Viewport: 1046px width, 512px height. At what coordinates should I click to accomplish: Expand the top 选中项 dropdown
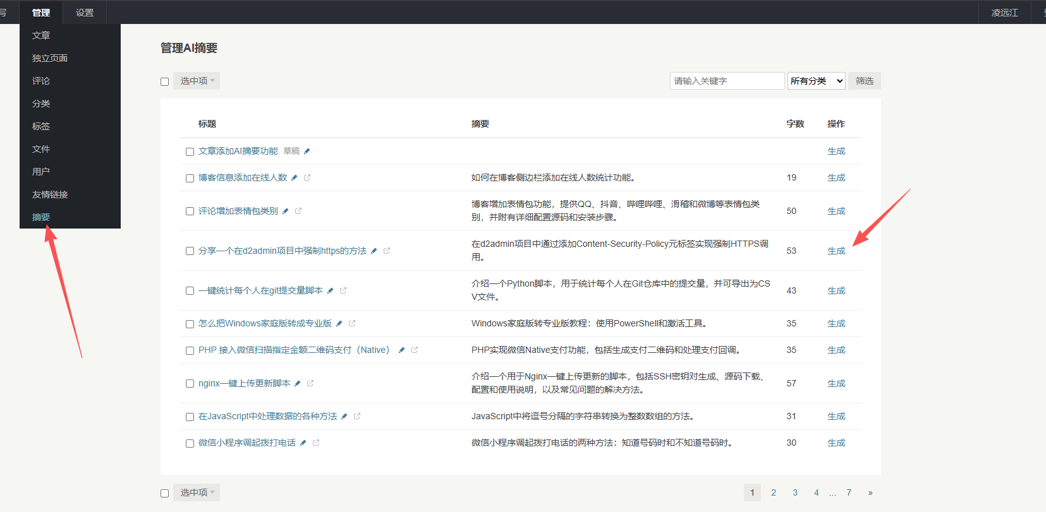point(197,81)
